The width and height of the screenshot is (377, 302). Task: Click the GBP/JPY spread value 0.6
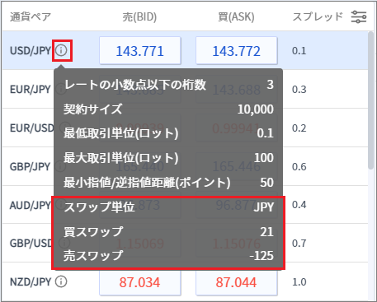pyautogui.click(x=299, y=167)
